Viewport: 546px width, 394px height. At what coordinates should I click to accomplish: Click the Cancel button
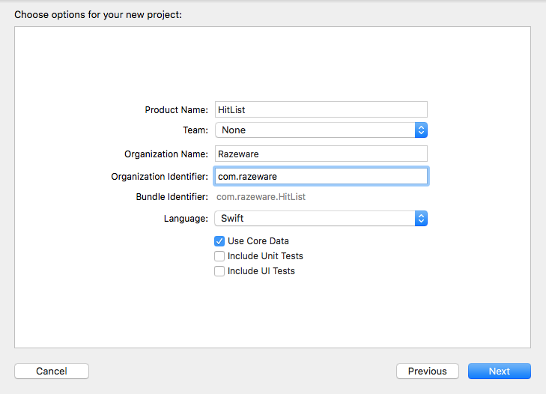[52, 371]
